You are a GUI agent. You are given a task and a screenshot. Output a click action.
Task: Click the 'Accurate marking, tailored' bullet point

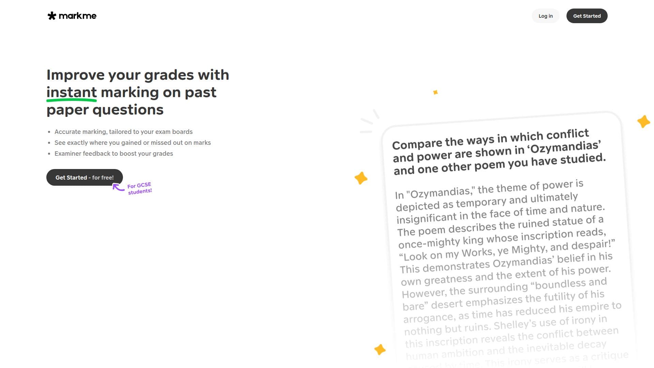tap(123, 132)
